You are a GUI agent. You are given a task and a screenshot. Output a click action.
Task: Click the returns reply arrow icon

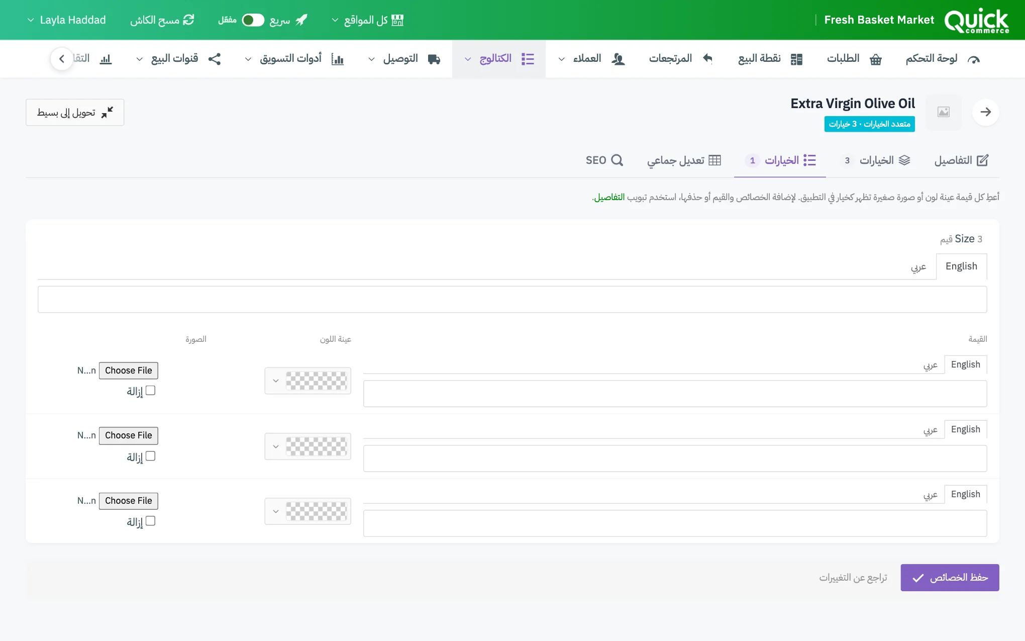[x=707, y=59]
